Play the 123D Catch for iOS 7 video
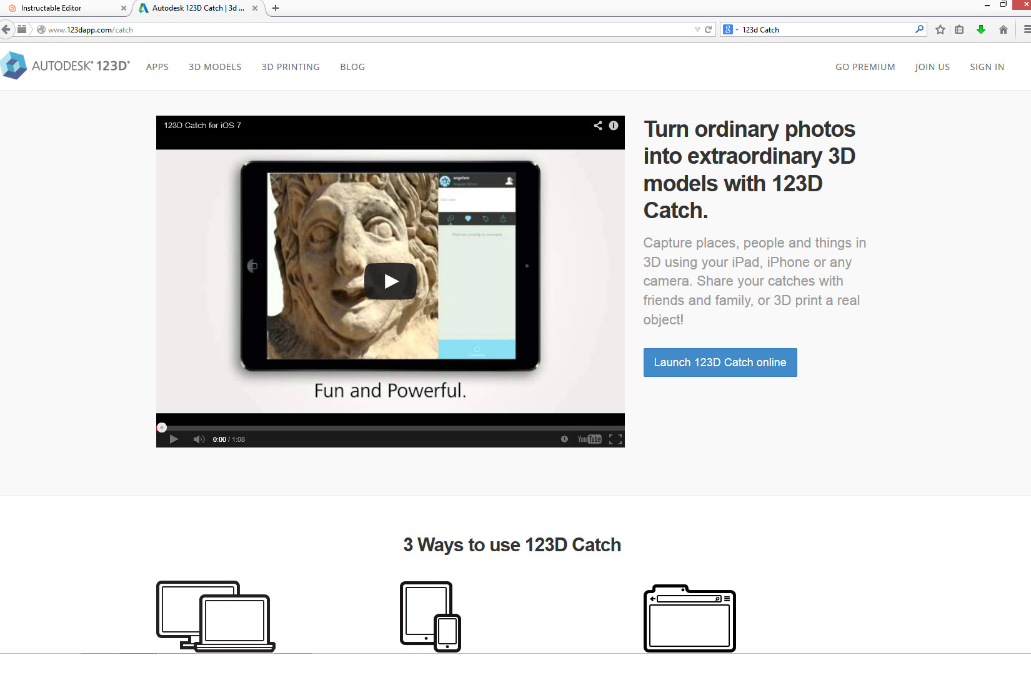Image resolution: width=1031 pixels, height=675 pixels. (390, 281)
